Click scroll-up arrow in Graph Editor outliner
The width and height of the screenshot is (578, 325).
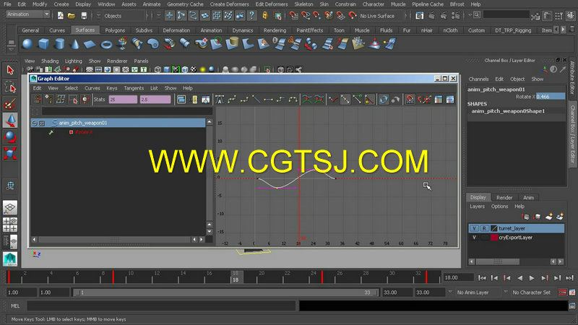pos(210,121)
